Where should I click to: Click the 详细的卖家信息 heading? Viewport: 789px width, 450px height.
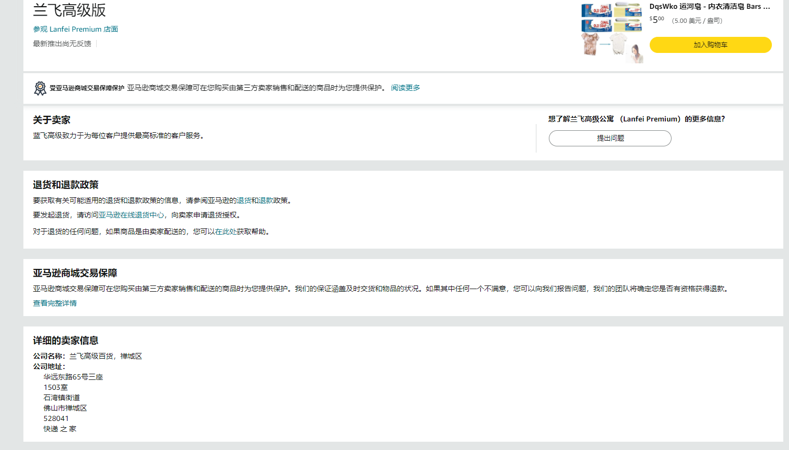click(x=65, y=340)
